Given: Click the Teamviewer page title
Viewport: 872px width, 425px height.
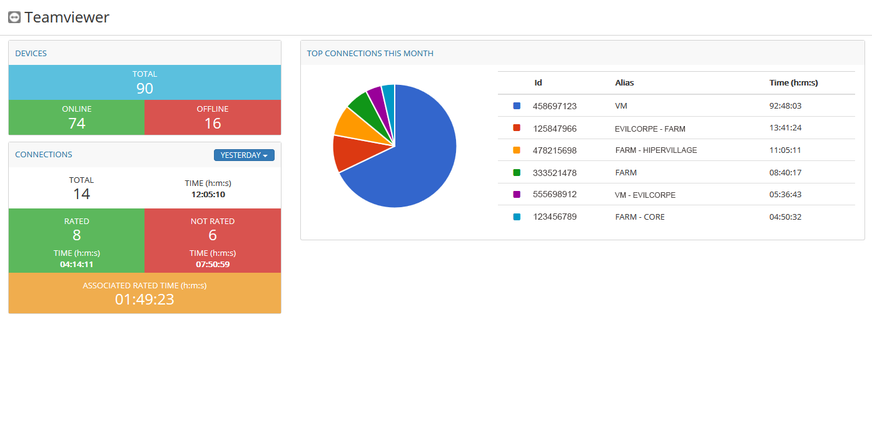Looking at the screenshot, I should 67,17.
